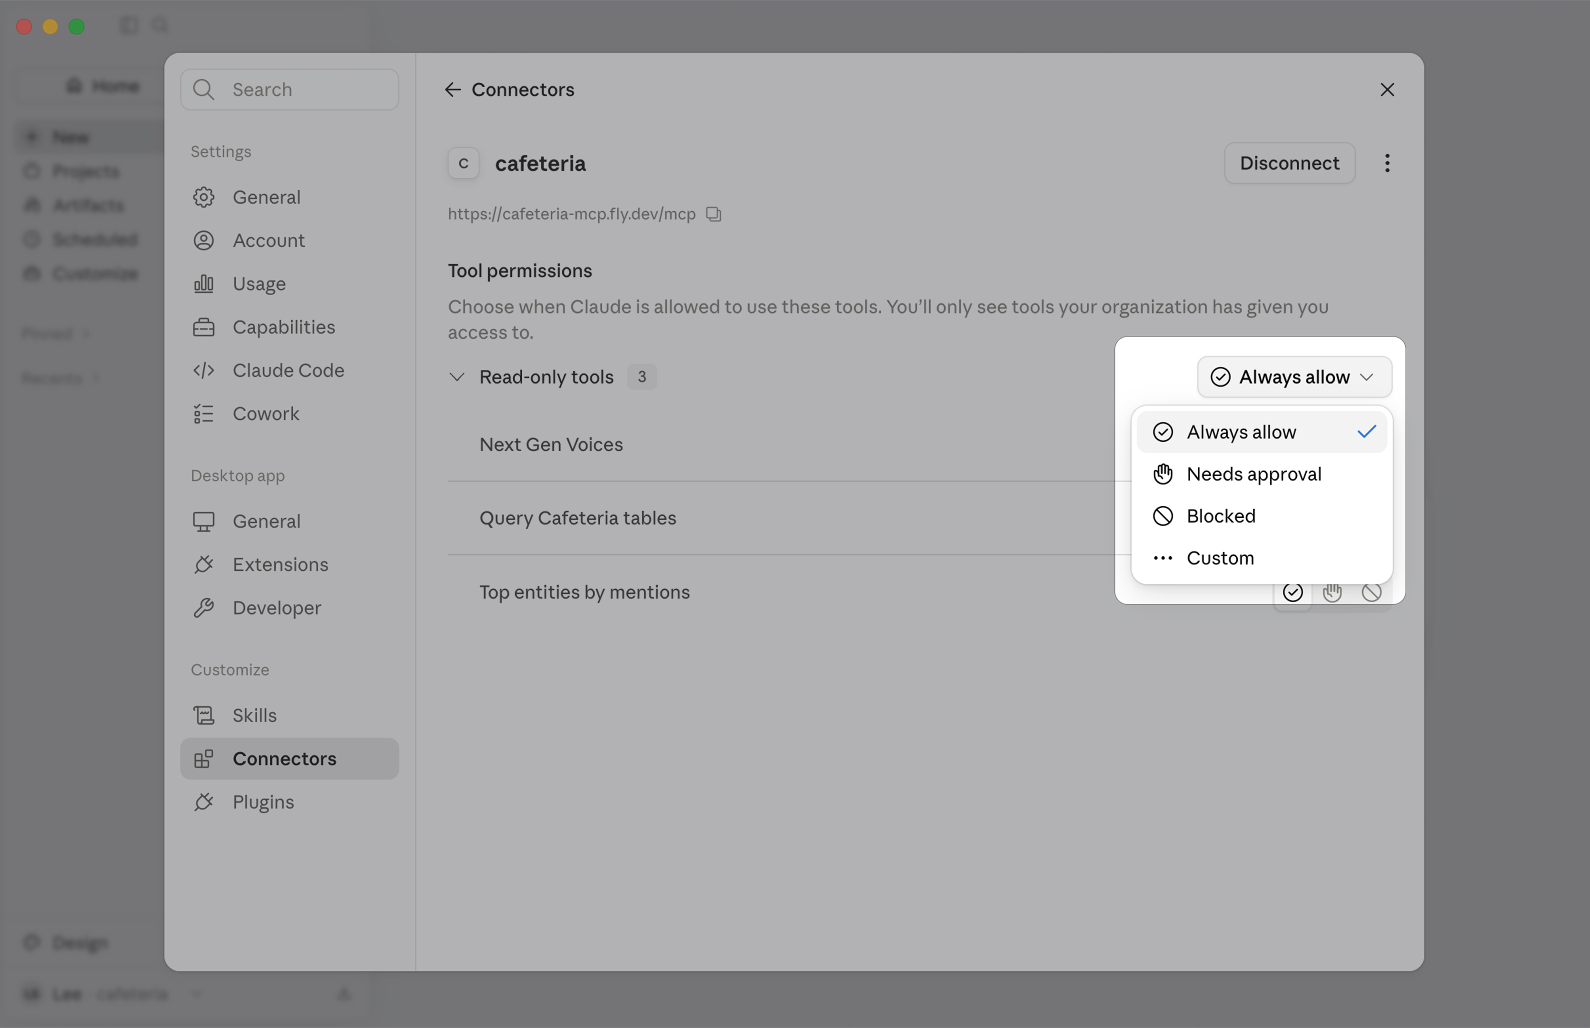
Task: Click the https://cafeteria-mcp.fly.dev/mcp URL text
Action: pos(571,214)
